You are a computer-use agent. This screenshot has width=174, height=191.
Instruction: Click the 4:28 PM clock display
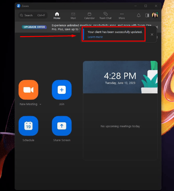point(120,76)
